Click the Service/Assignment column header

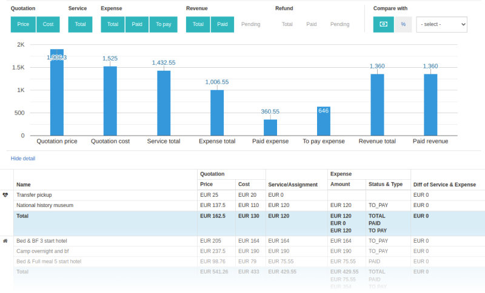[293, 185]
